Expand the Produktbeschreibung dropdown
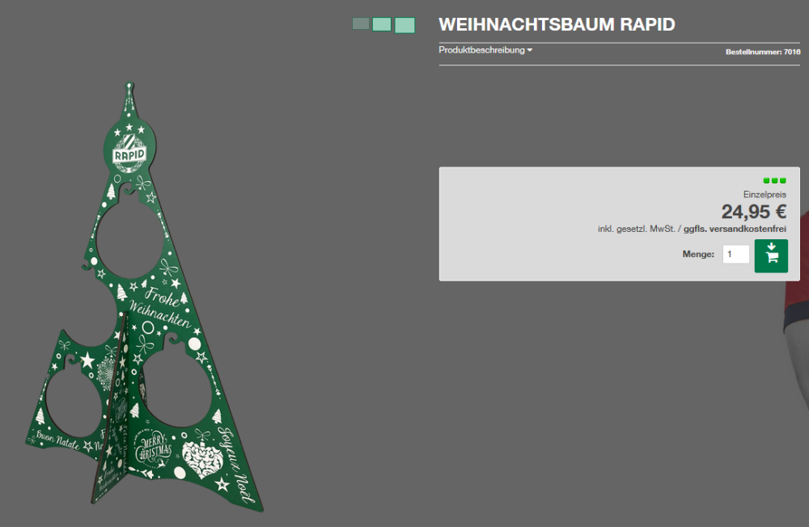The height and width of the screenshot is (527, 809). 485,50
